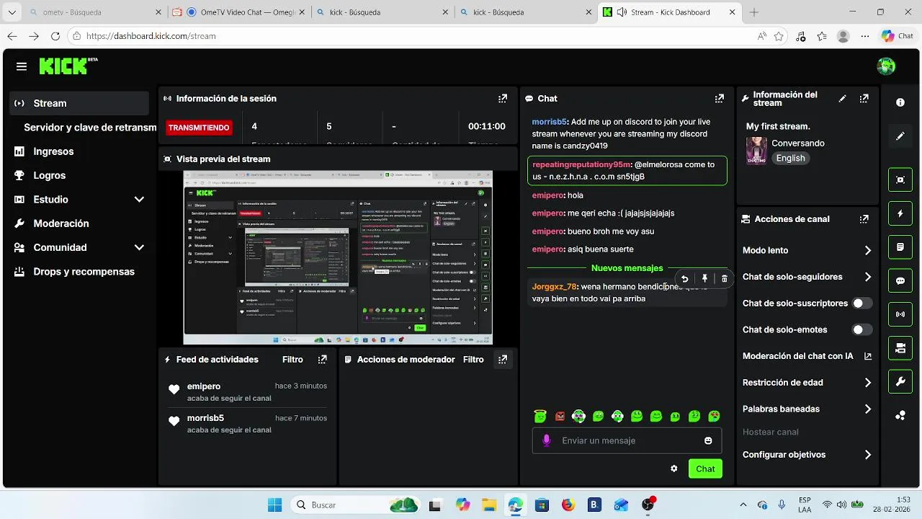Send message with the green Chat button
The height and width of the screenshot is (519, 922).
[x=705, y=469]
